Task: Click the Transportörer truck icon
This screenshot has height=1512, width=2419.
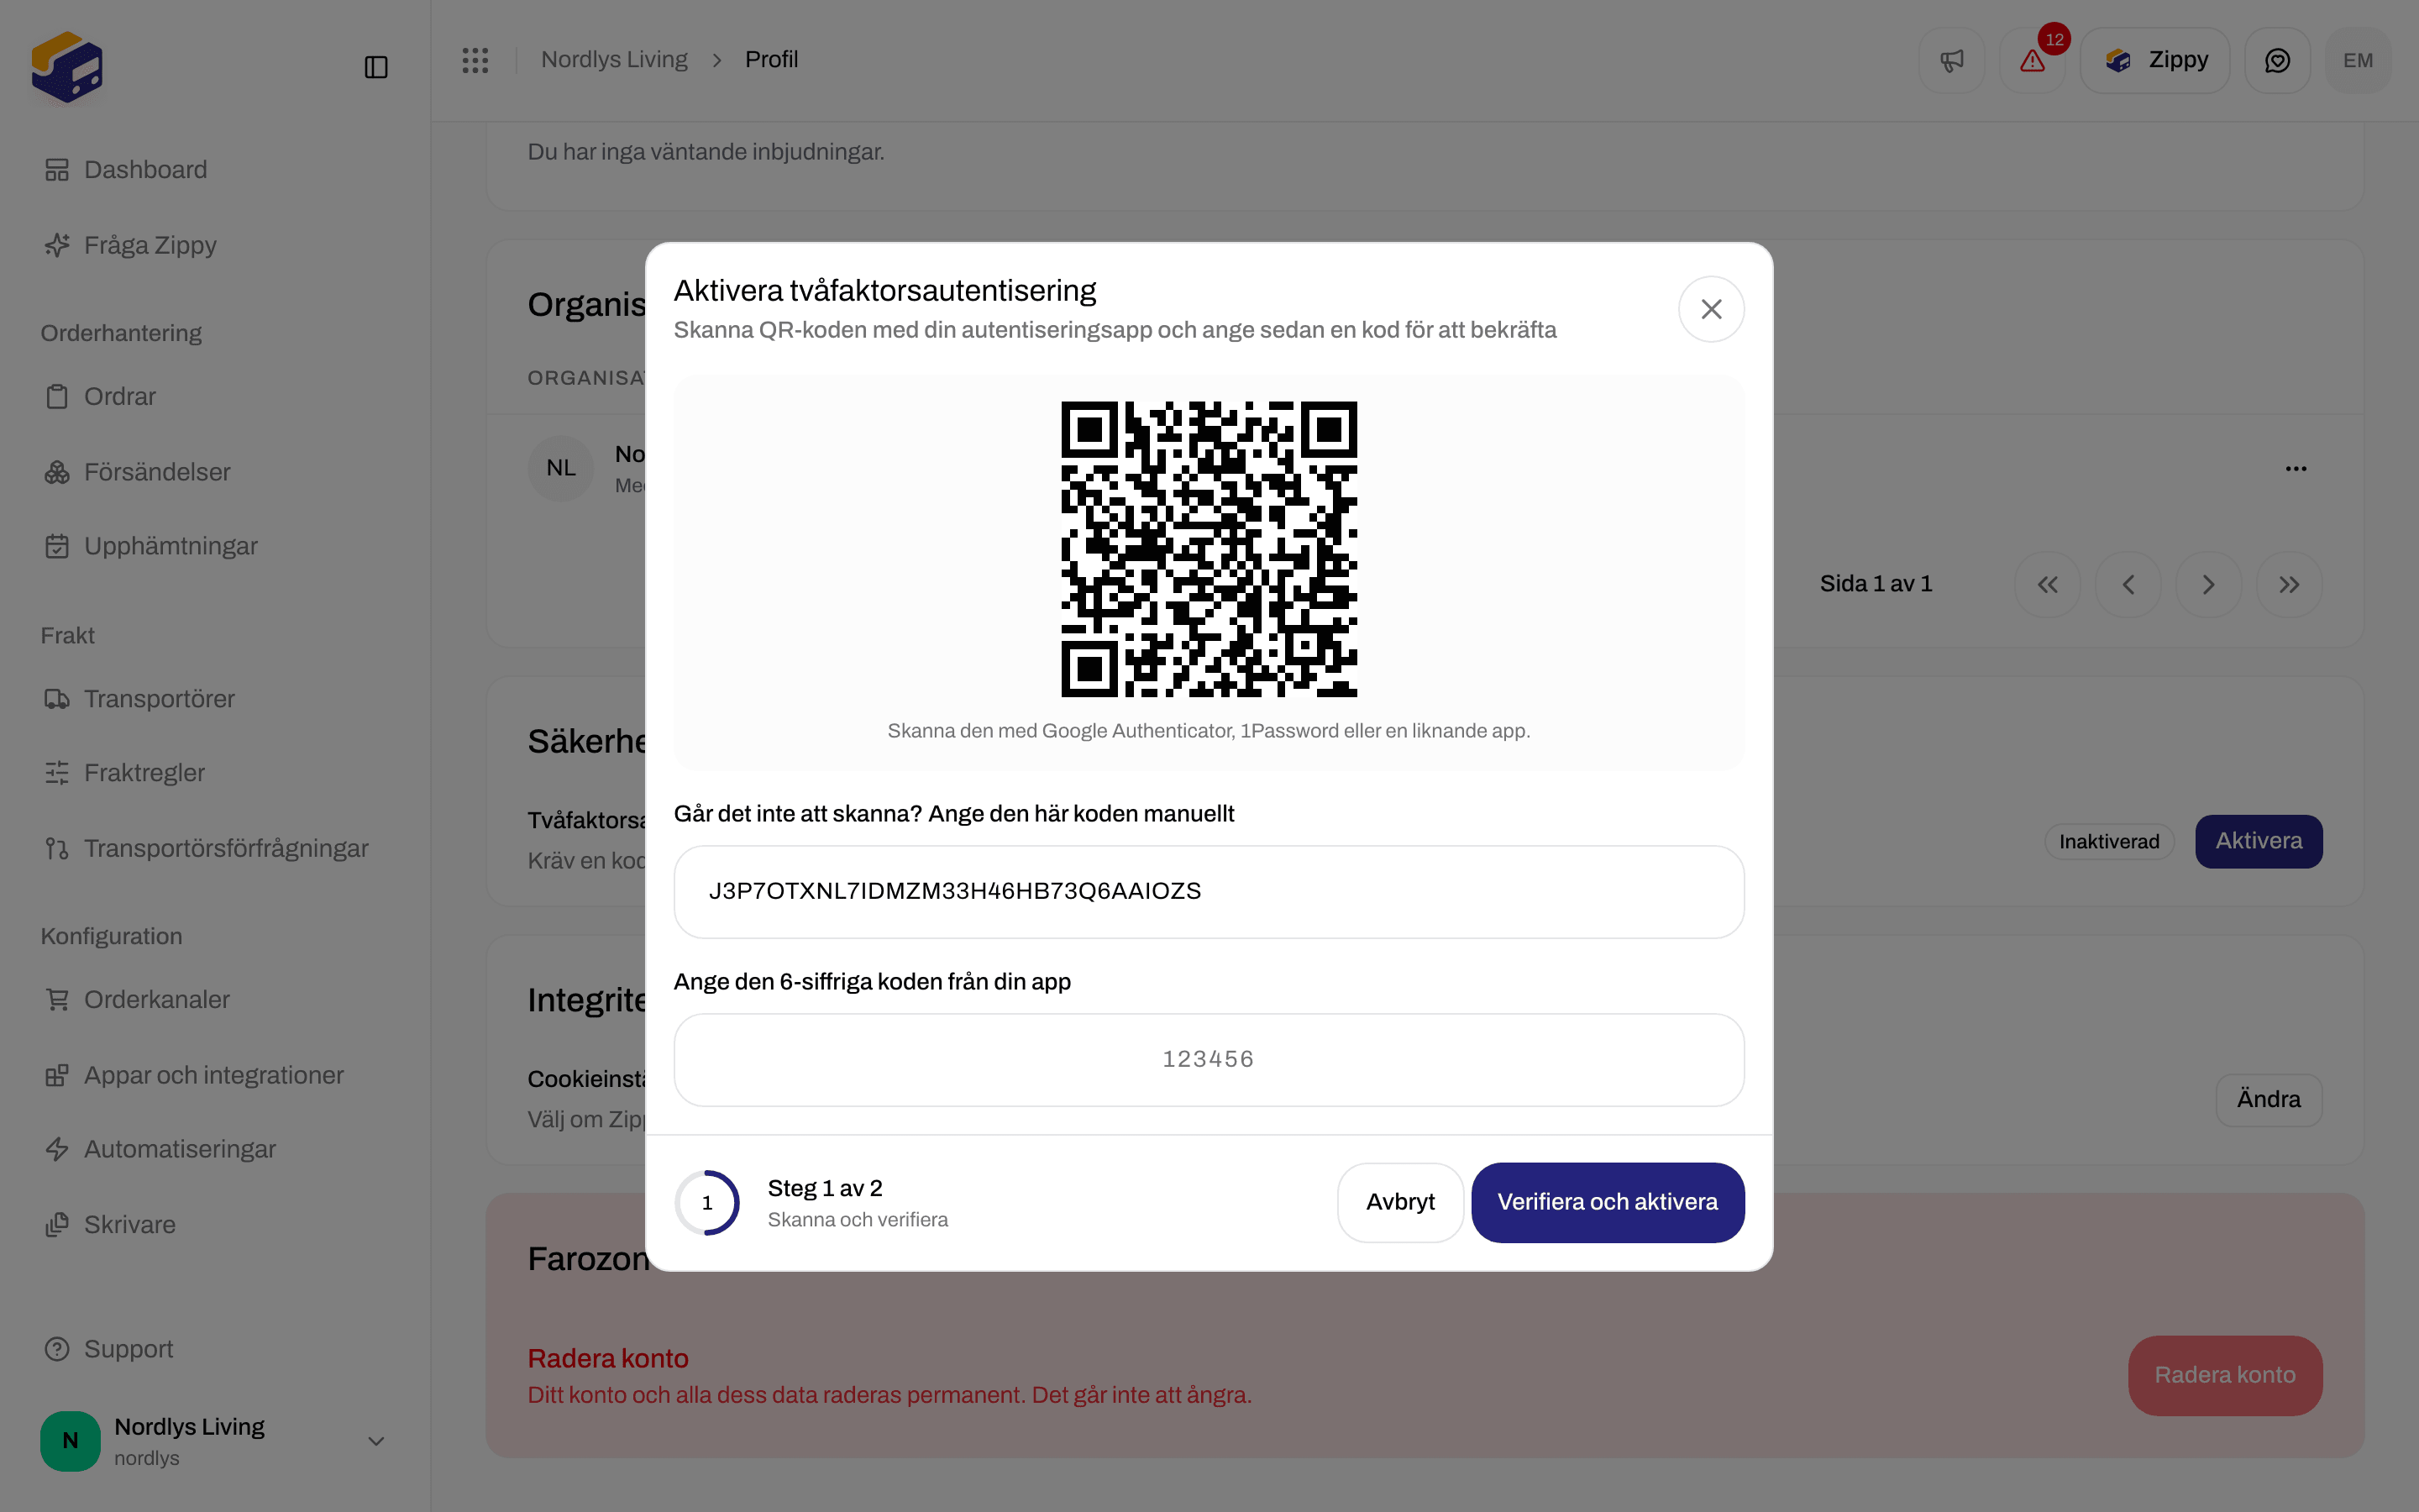Action: [57, 699]
